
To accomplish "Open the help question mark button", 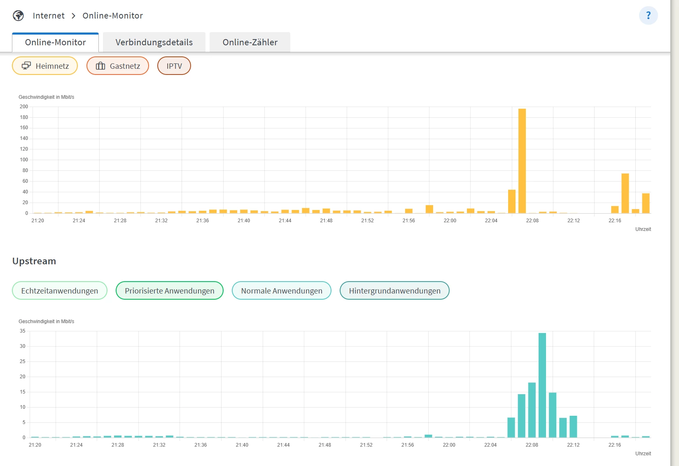I will [x=648, y=16].
